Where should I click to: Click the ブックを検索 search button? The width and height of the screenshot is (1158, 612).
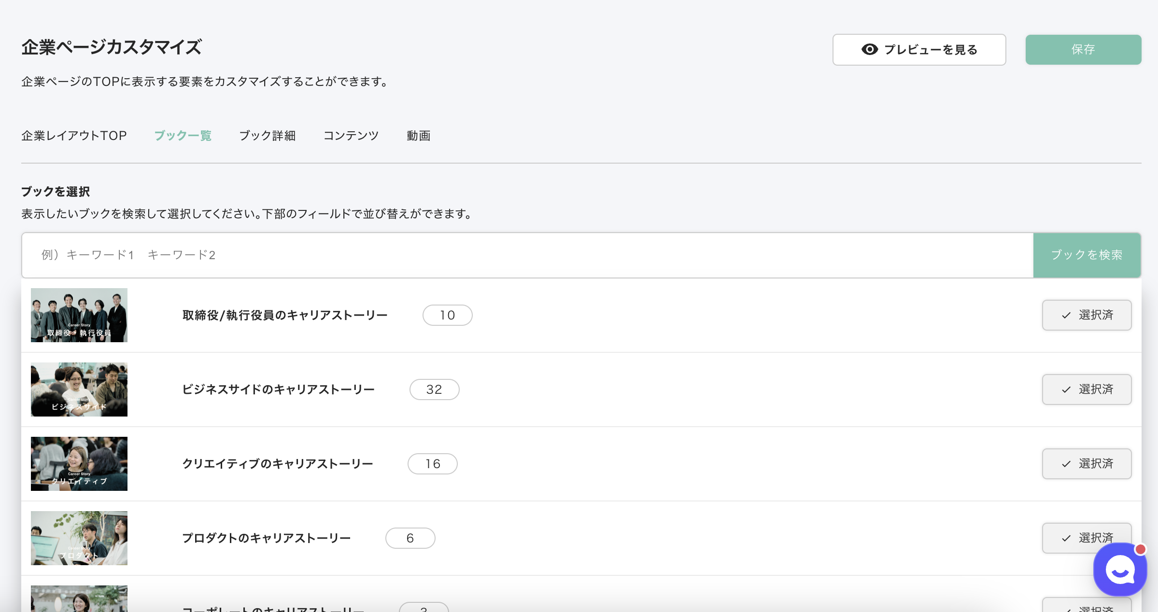[1087, 255]
